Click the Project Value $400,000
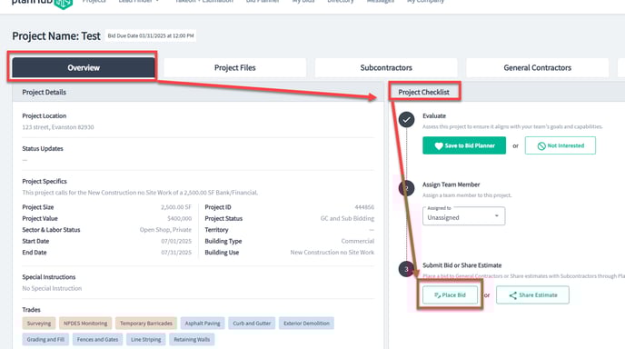Screen dimensions: 625x349 179,218
